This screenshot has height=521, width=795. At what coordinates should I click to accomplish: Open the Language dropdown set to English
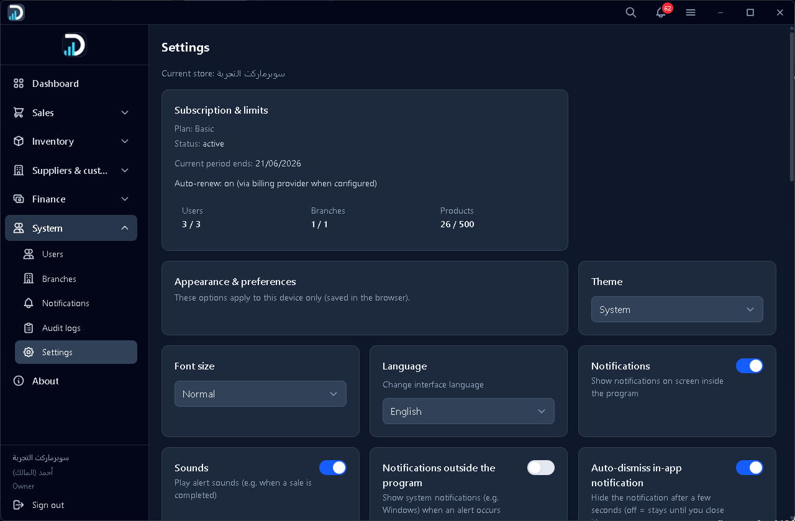[x=468, y=411]
